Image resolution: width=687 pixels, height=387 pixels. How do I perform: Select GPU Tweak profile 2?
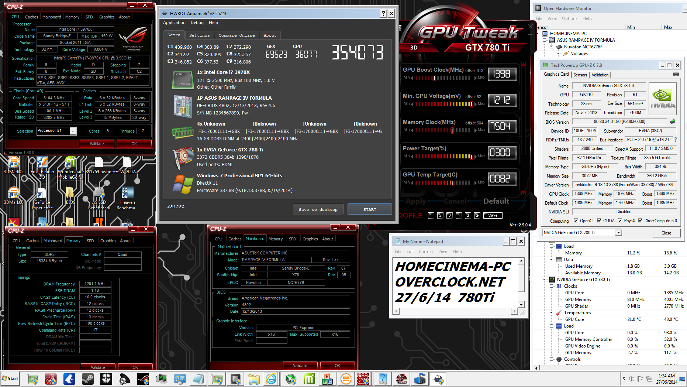[440, 215]
